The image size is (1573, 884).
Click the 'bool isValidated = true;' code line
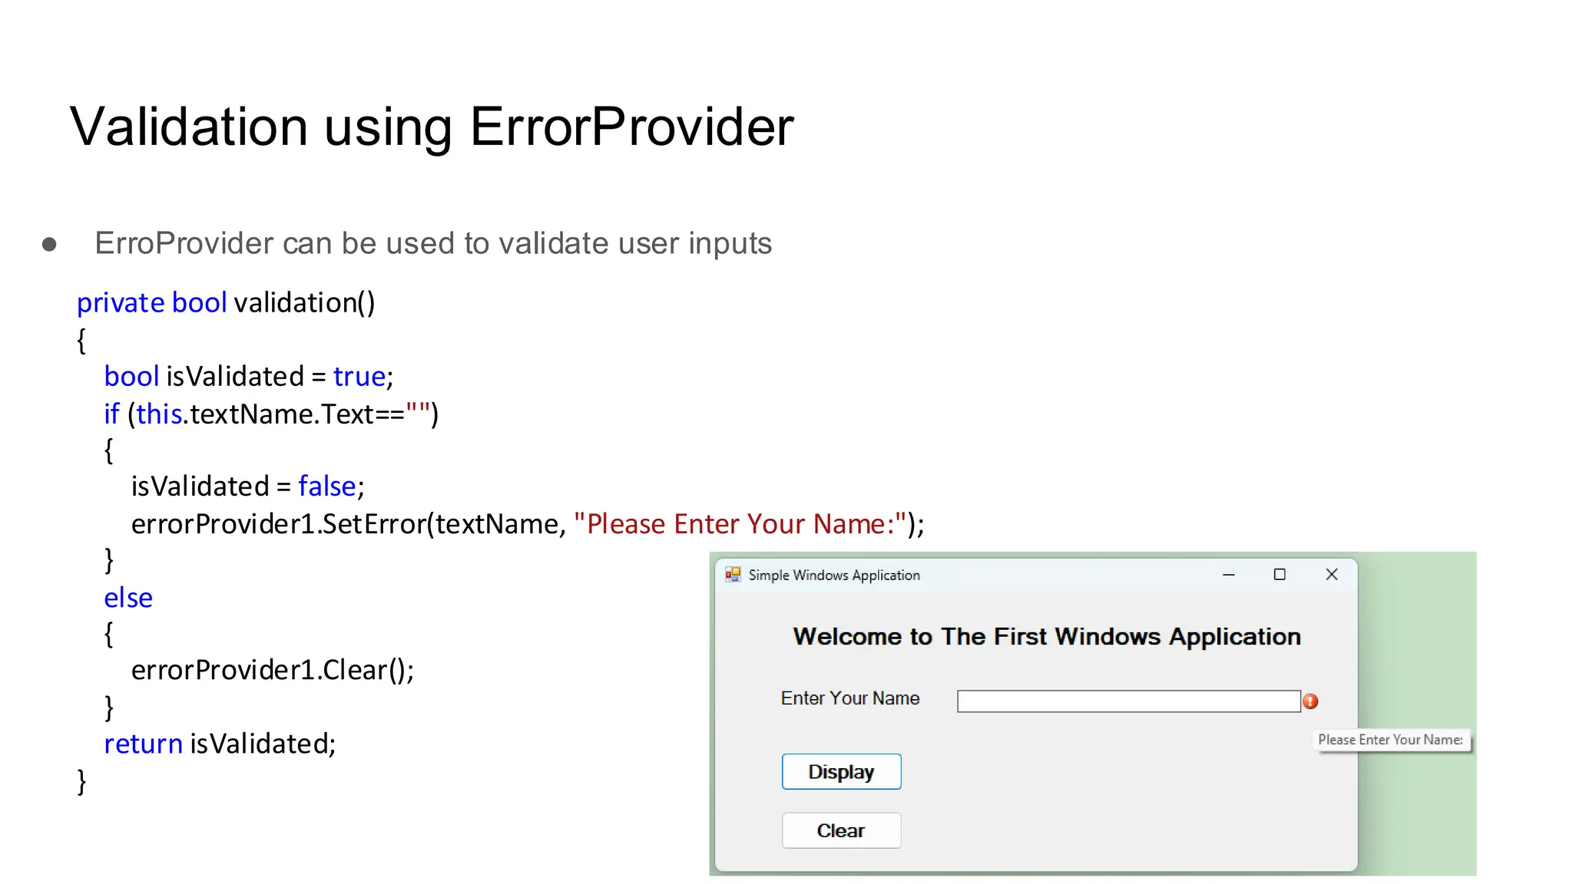(x=249, y=377)
